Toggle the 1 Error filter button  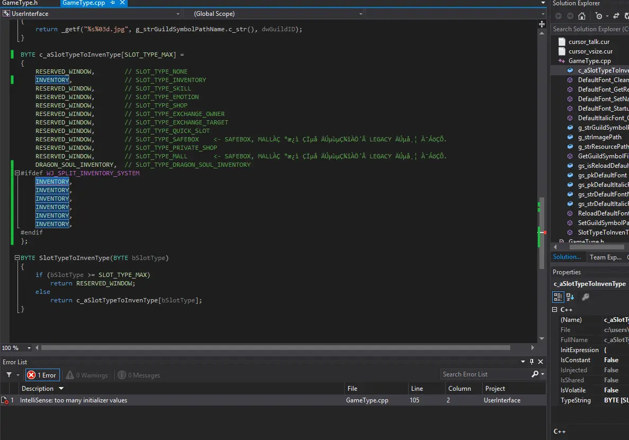click(42, 375)
